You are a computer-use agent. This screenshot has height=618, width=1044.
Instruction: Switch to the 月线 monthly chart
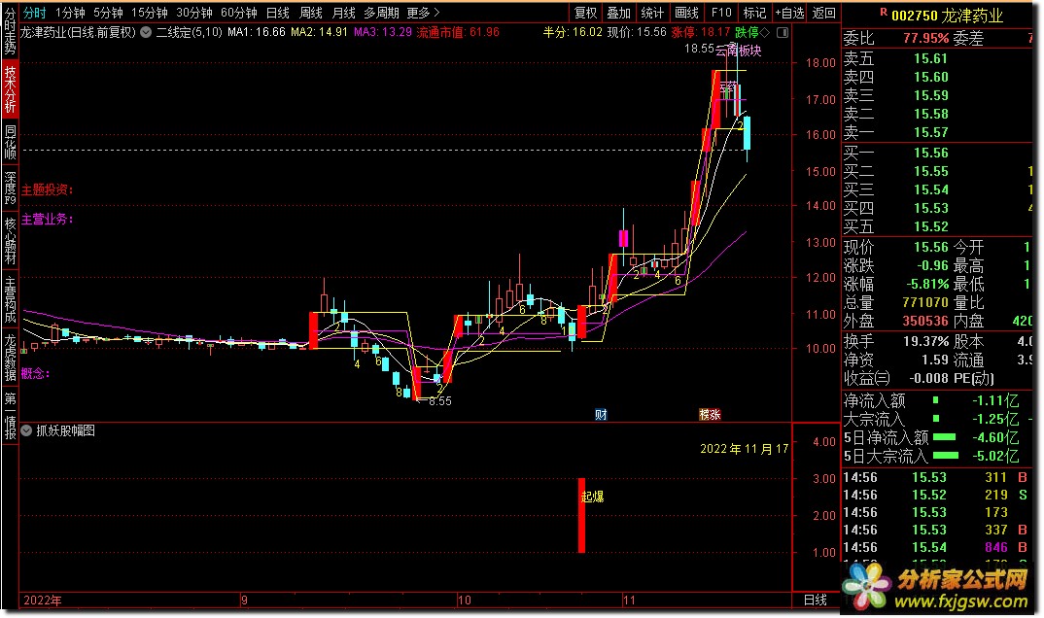[x=343, y=13]
